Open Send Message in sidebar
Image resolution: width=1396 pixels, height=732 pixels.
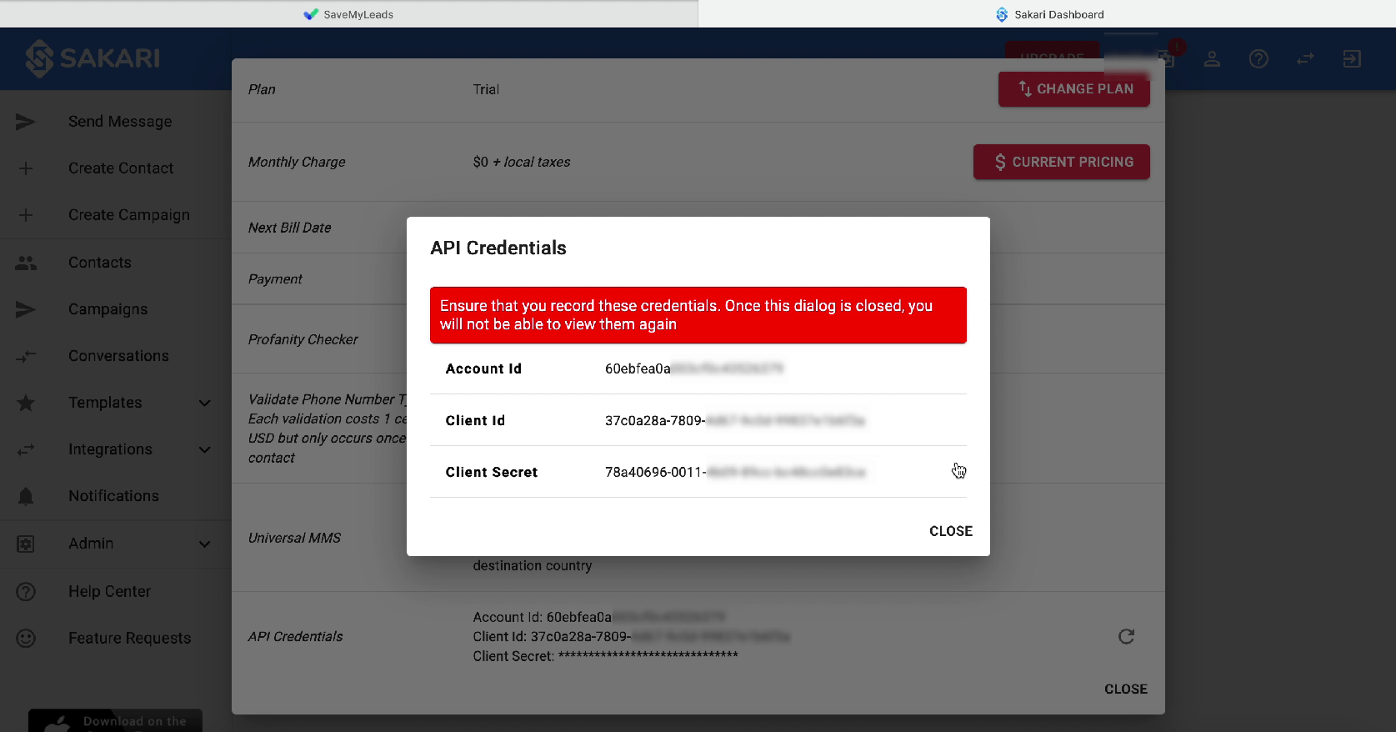tap(116, 122)
